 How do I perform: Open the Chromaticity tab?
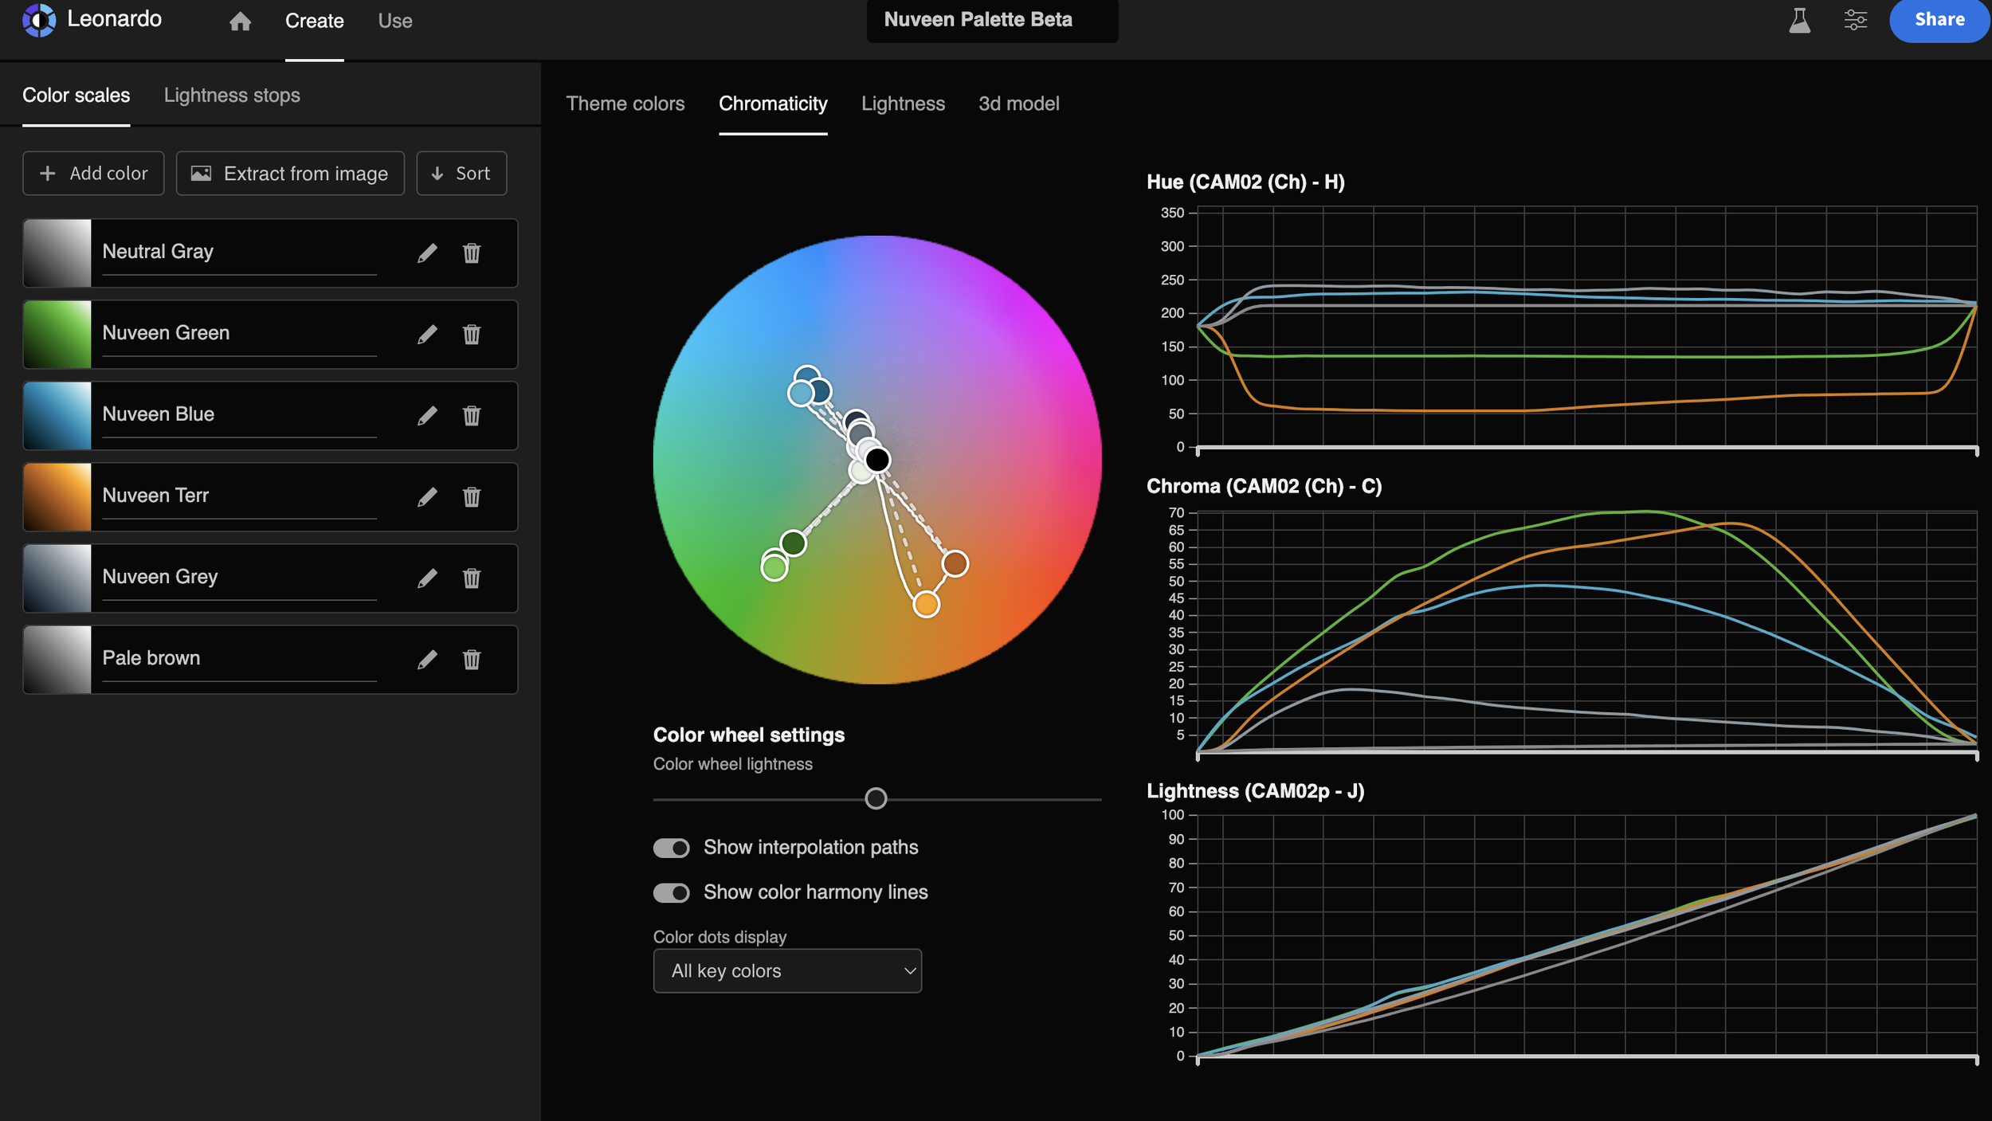pyautogui.click(x=773, y=104)
